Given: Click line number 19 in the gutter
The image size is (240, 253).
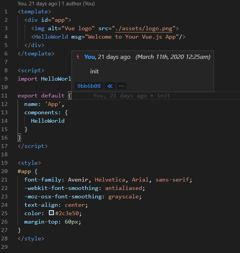Looking at the screenshot, I should click(x=4, y=163).
